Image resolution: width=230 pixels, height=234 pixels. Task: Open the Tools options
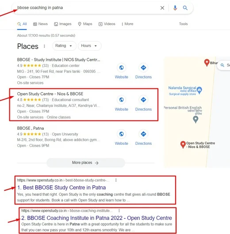point(184,24)
